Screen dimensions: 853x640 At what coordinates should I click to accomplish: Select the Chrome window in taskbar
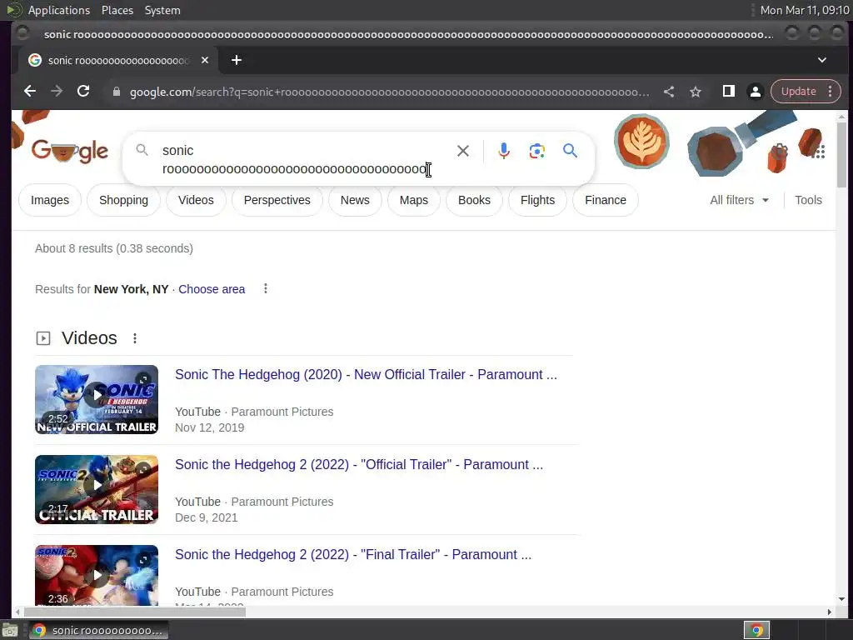98,630
